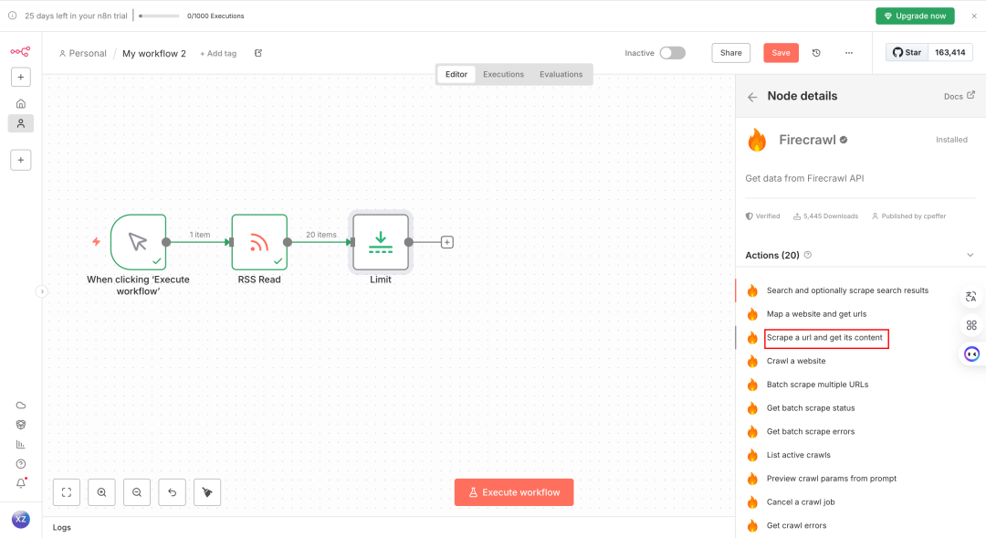Toggle the workflow Inactive switch
This screenshot has height=538, width=986.
click(x=672, y=53)
